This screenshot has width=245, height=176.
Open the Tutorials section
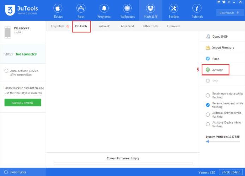pos(197,11)
